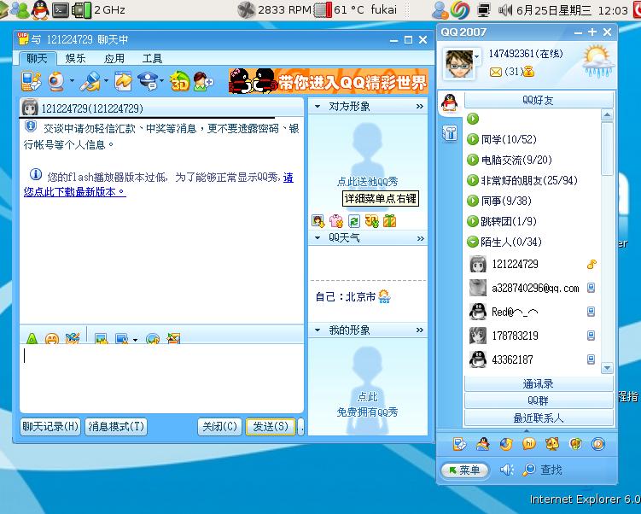Click the friend list scroll down arrow
The width and height of the screenshot is (641, 514).
607,368
